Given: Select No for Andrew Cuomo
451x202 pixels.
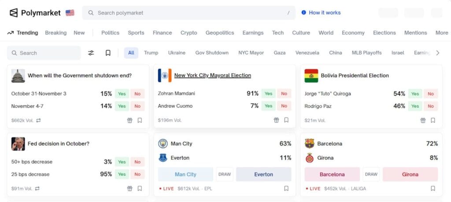Looking at the screenshot, I should (284, 106).
